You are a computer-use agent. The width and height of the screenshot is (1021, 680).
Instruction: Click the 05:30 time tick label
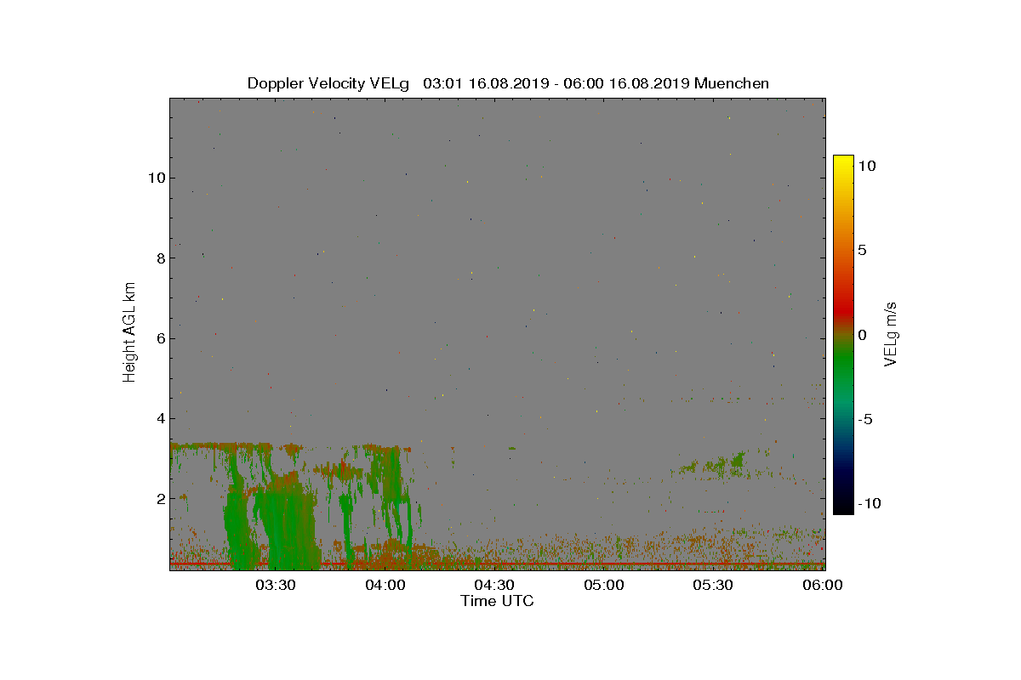(713, 585)
